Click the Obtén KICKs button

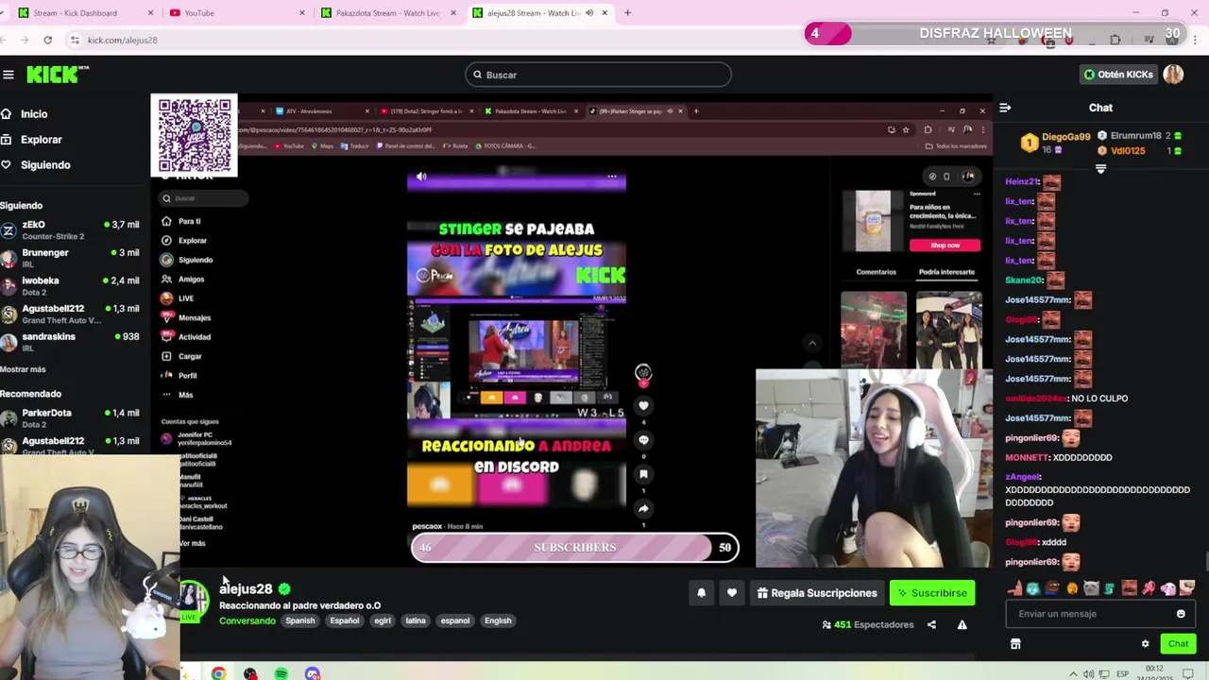tap(1119, 75)
